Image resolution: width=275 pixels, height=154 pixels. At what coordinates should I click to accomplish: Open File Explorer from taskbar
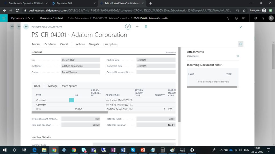click(44, 150)
